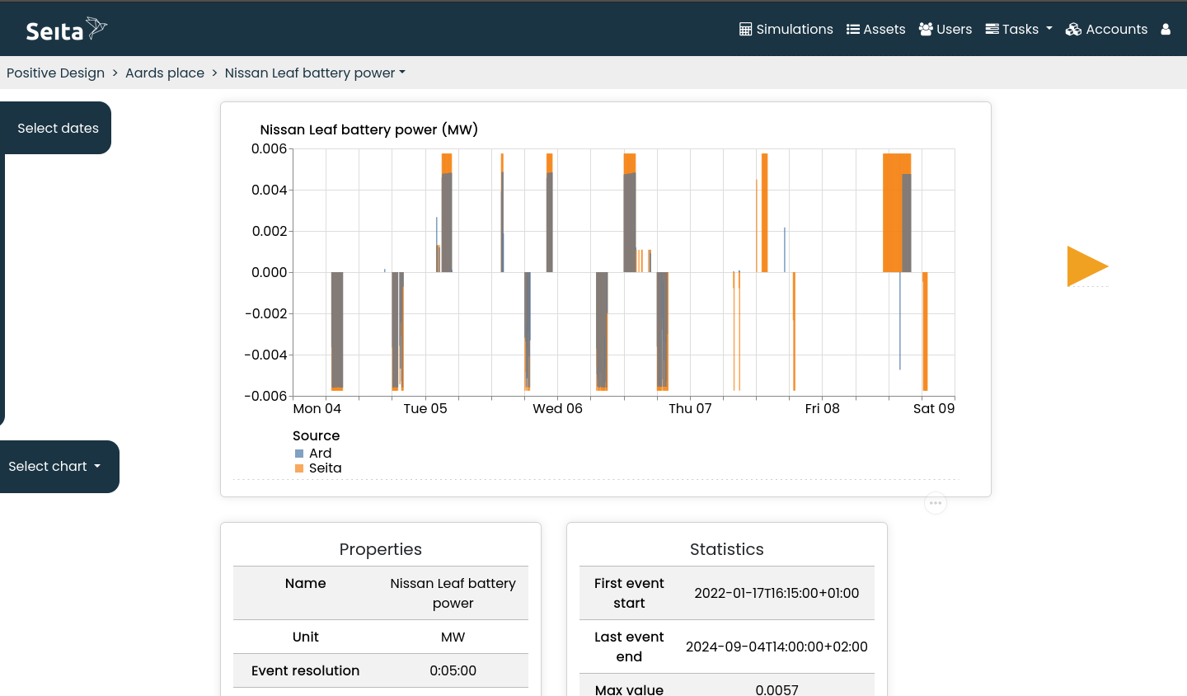The image size is (1187, 696).
Task: Toggle the Seita source legend swatch
Action: tap(299, 468)
